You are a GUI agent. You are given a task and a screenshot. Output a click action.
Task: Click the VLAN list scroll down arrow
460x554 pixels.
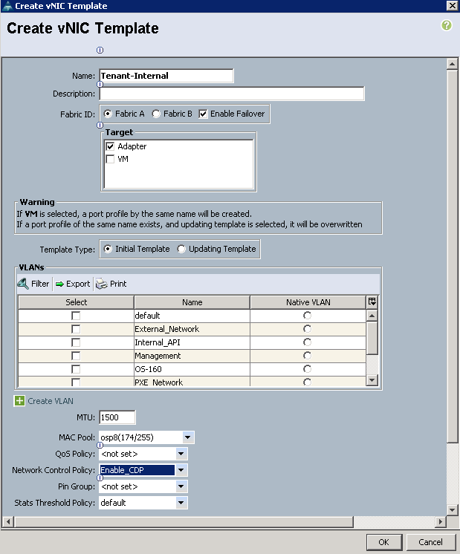click(372, 380)
